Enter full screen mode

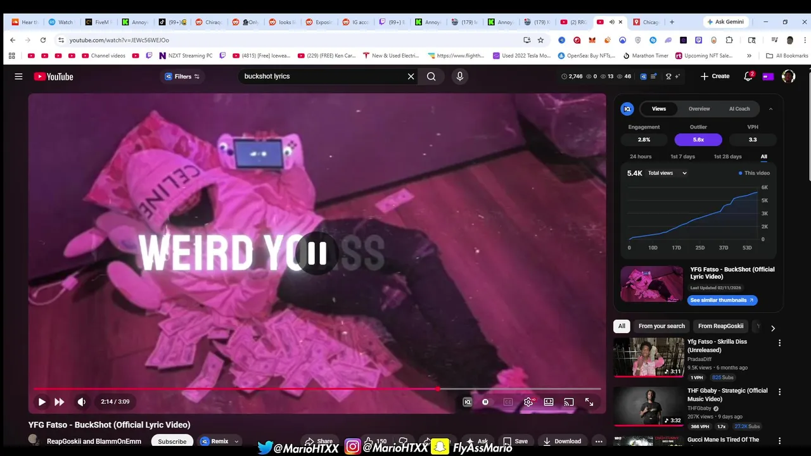(589, 402)
